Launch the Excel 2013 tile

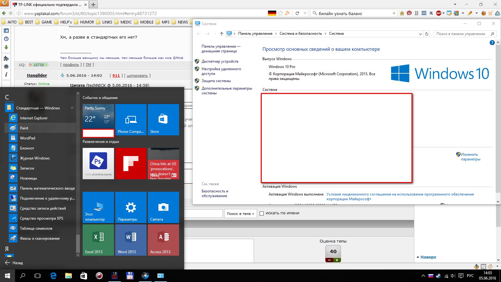pos(98,240)
